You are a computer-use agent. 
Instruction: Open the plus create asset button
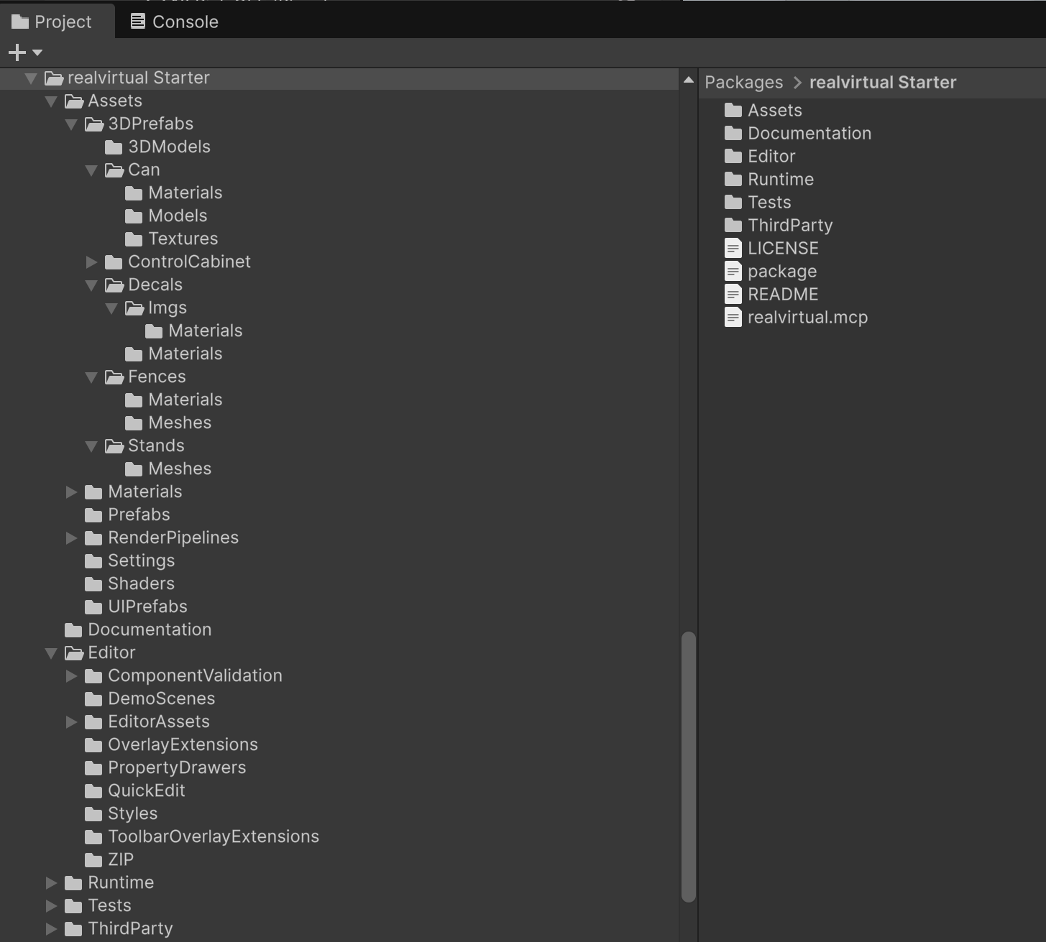[x=17, y=52]
